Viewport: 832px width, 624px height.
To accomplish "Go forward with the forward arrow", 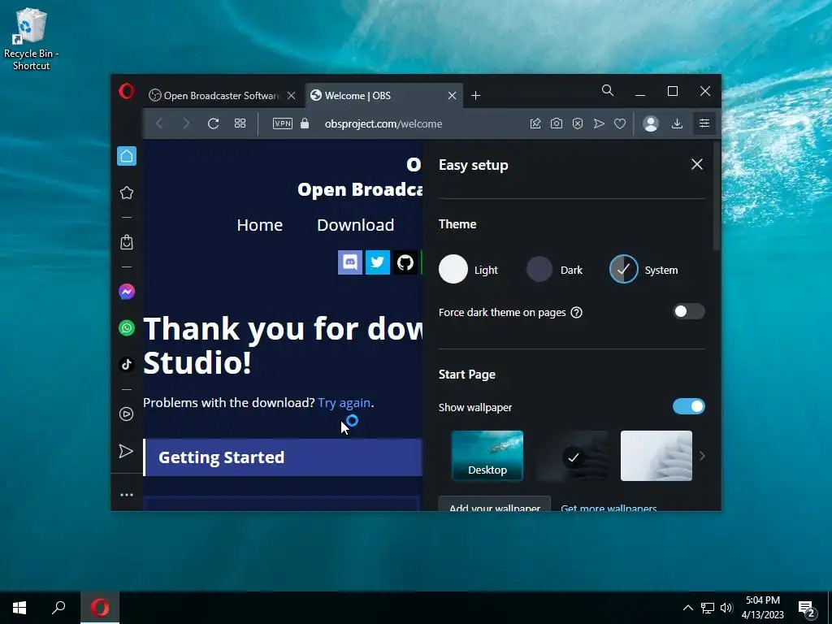I will click(x=186, y=123).
